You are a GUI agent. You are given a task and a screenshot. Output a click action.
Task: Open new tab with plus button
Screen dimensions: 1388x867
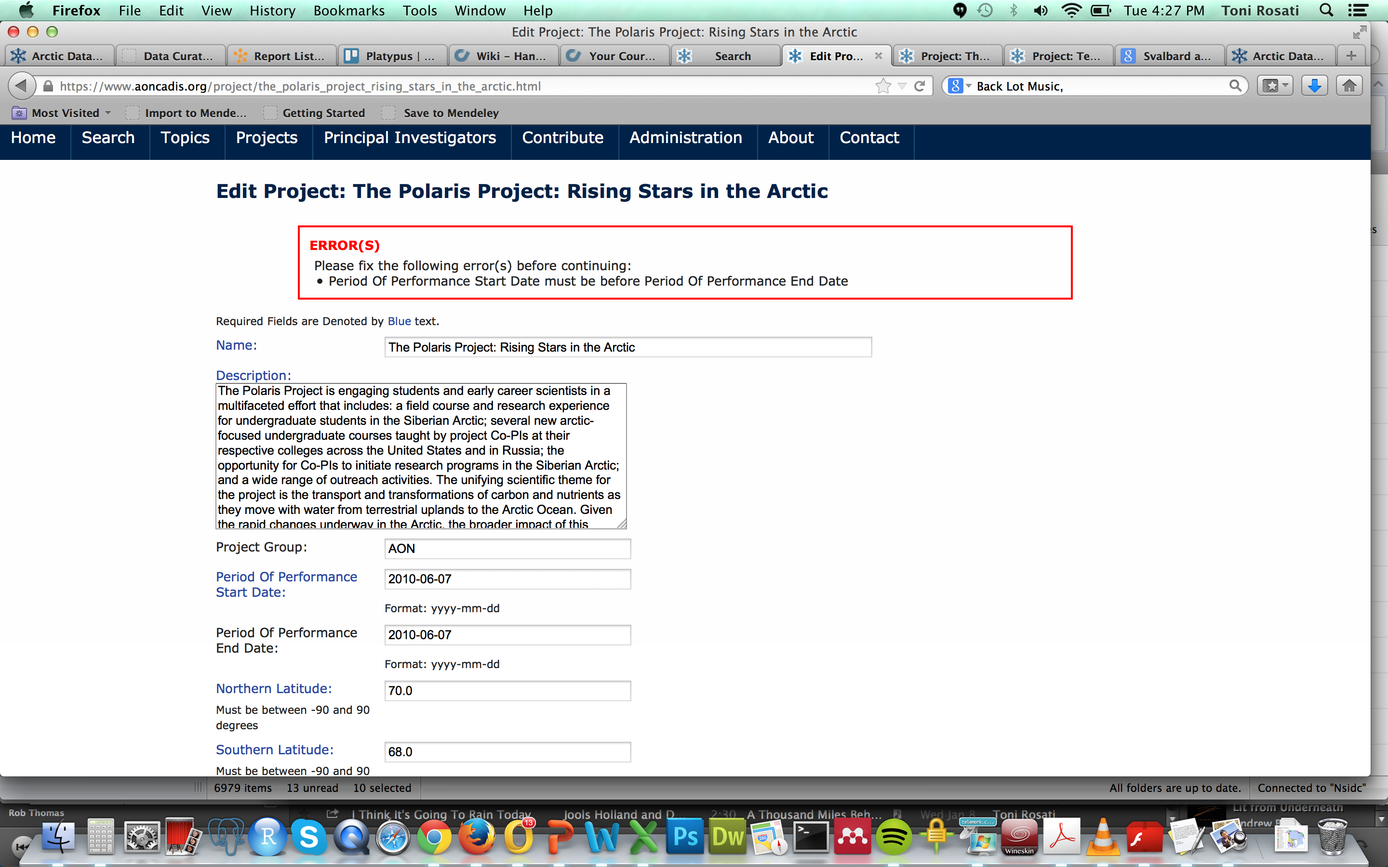coord(1351,55)
